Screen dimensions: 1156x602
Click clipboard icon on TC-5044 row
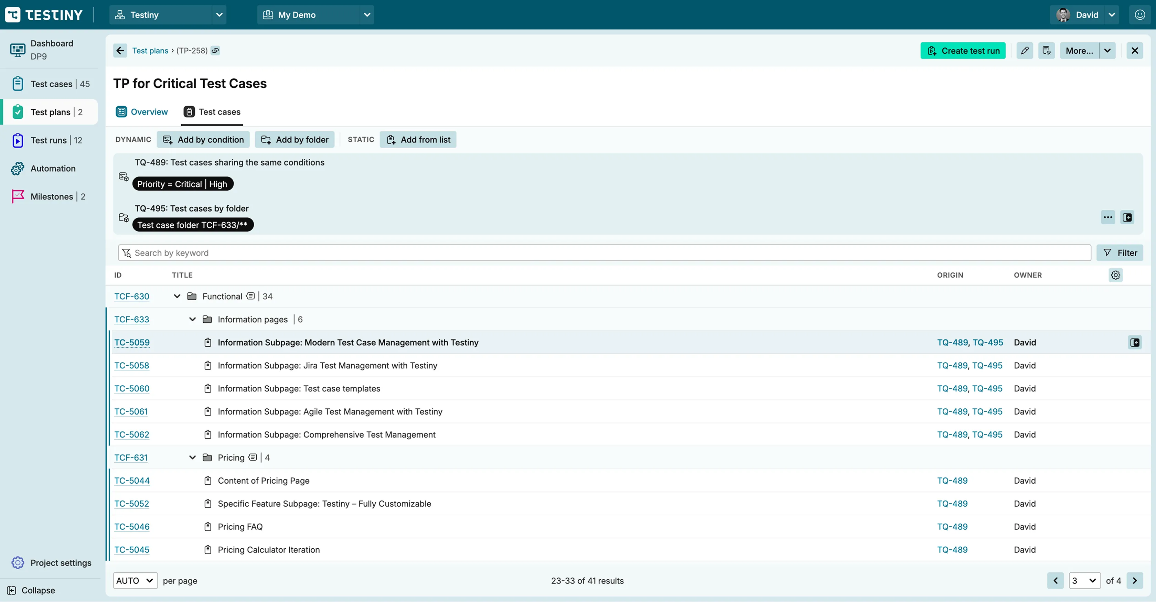(x=207, y=481)
